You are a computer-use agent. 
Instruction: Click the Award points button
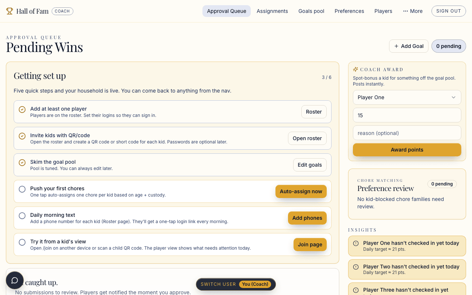click(x=407, y=150)
